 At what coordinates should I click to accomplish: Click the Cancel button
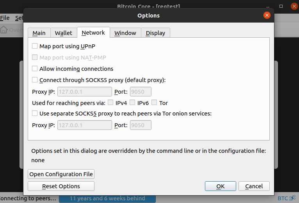coord(254,186)
